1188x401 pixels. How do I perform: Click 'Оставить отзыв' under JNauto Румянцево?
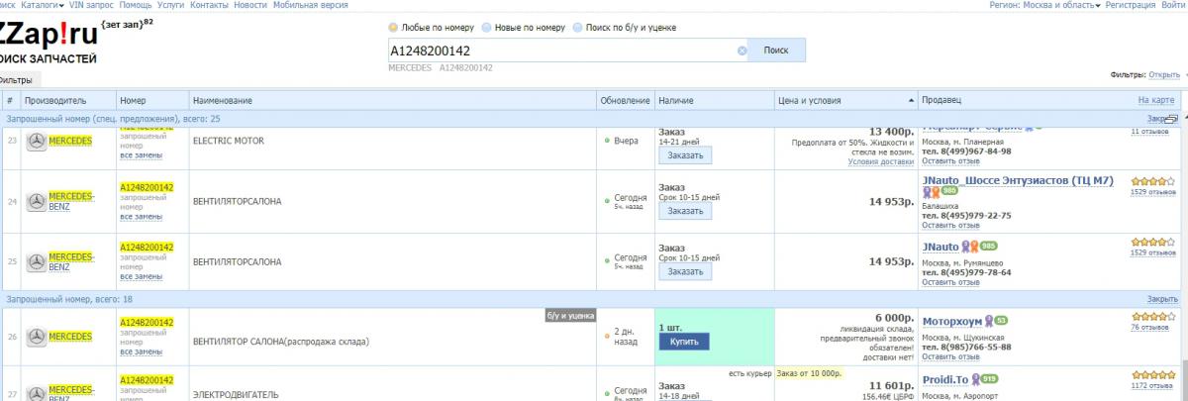click(x=950, y=282)
